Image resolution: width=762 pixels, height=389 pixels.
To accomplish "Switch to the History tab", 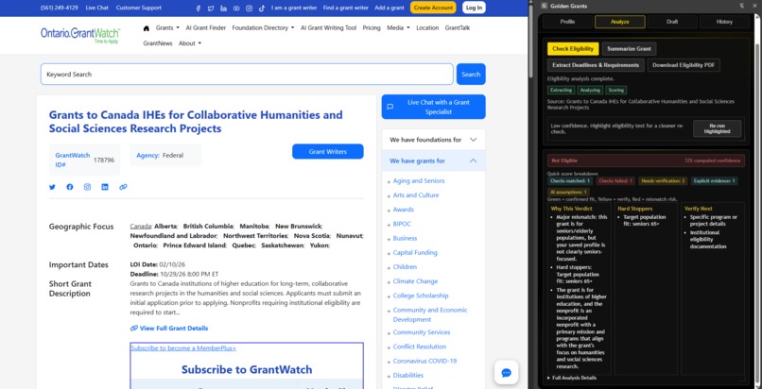I will (x=724, y=22).
